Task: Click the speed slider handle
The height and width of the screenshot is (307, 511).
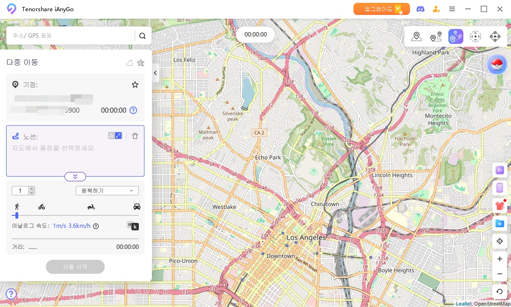Action: click(17, 215)
